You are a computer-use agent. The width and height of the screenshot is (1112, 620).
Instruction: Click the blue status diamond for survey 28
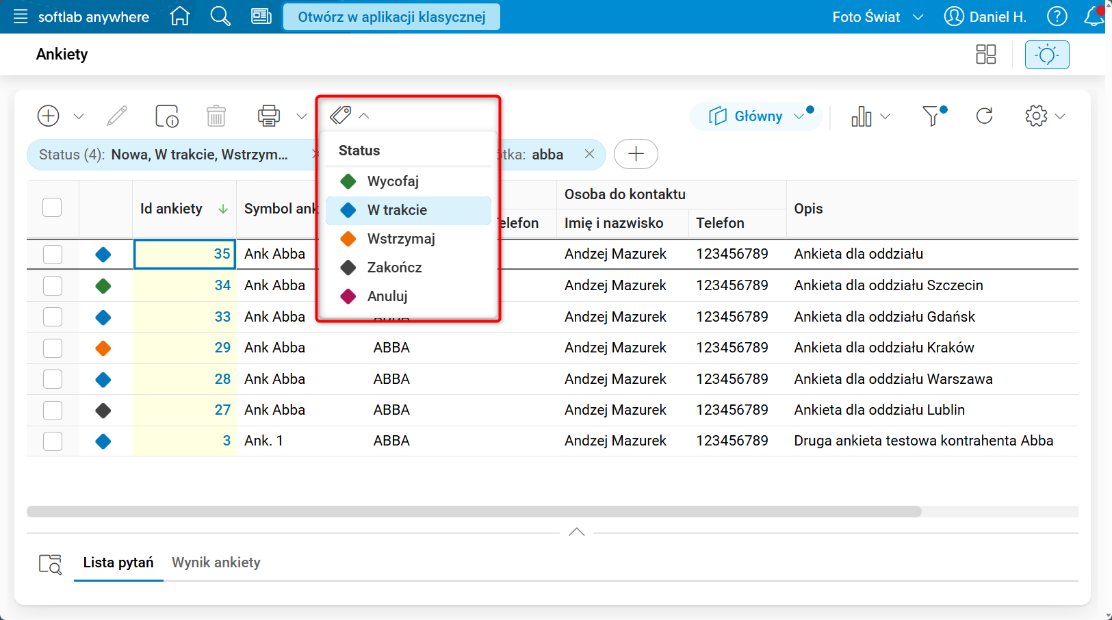click(x=103, y=380)
